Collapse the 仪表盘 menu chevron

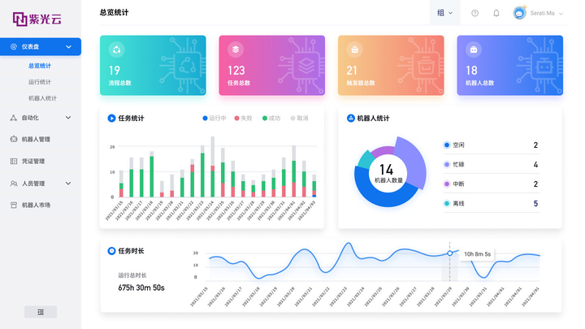(69, 47)
